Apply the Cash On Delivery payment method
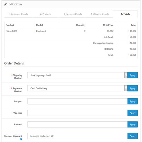Screen dimensions: 142x142 (x=133, y=88)
